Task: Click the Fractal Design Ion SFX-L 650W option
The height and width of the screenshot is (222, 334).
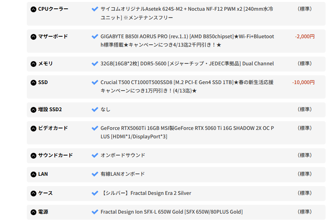Action: tap(172, 212)
